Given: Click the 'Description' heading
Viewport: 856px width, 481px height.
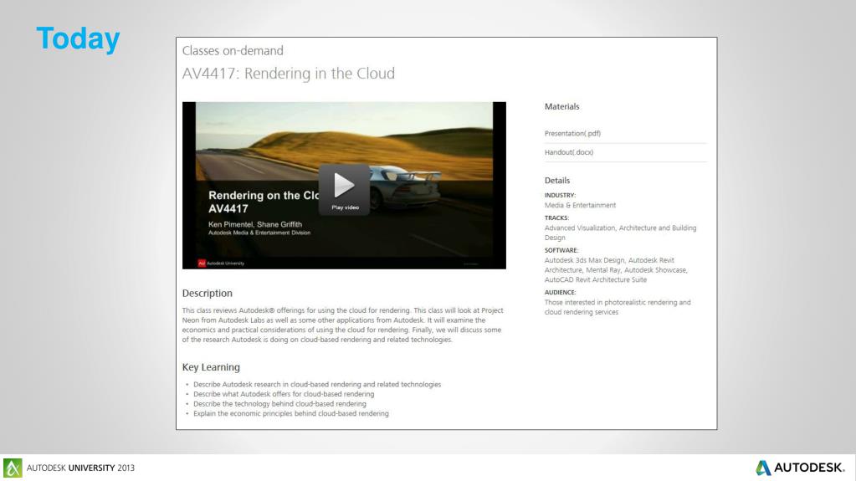Looking at the screenshot, I should pos(207,293).
